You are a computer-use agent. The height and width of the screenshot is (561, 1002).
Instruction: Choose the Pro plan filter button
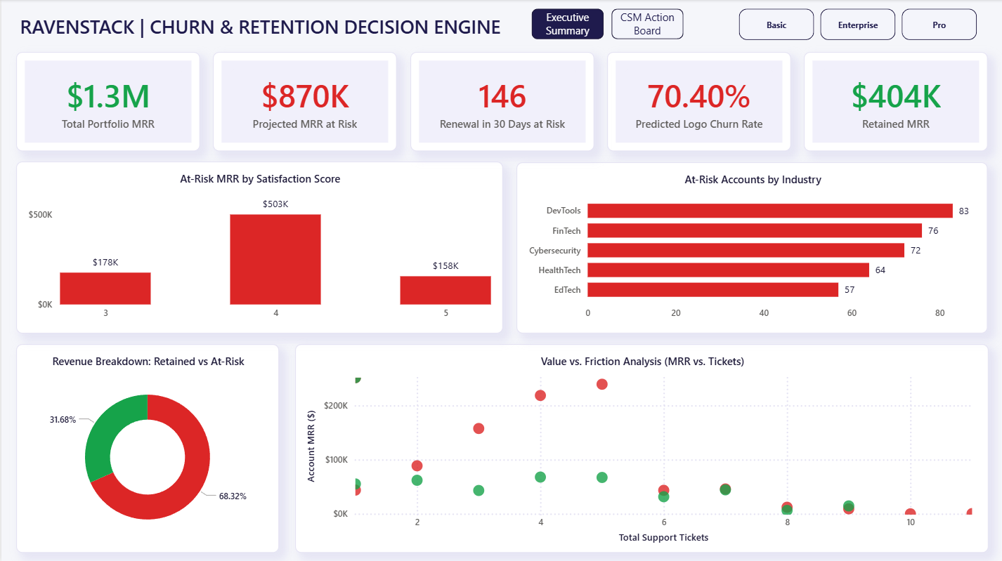click(939, 25)
